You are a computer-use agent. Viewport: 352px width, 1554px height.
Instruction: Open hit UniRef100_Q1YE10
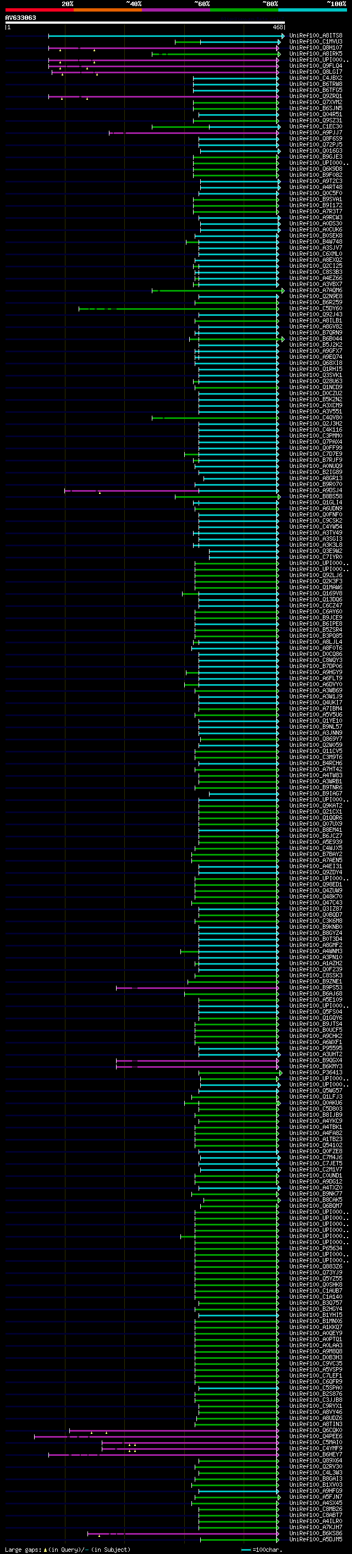coord(315,721)
